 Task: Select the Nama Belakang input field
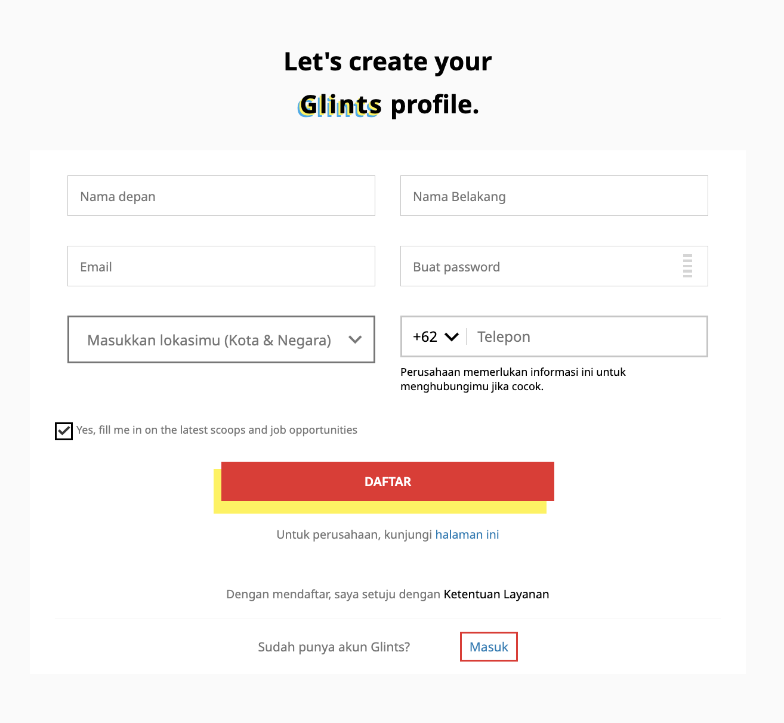tap(554, 196)
